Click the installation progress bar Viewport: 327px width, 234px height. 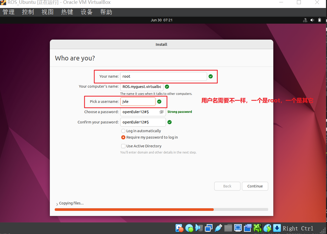point(161,210)
